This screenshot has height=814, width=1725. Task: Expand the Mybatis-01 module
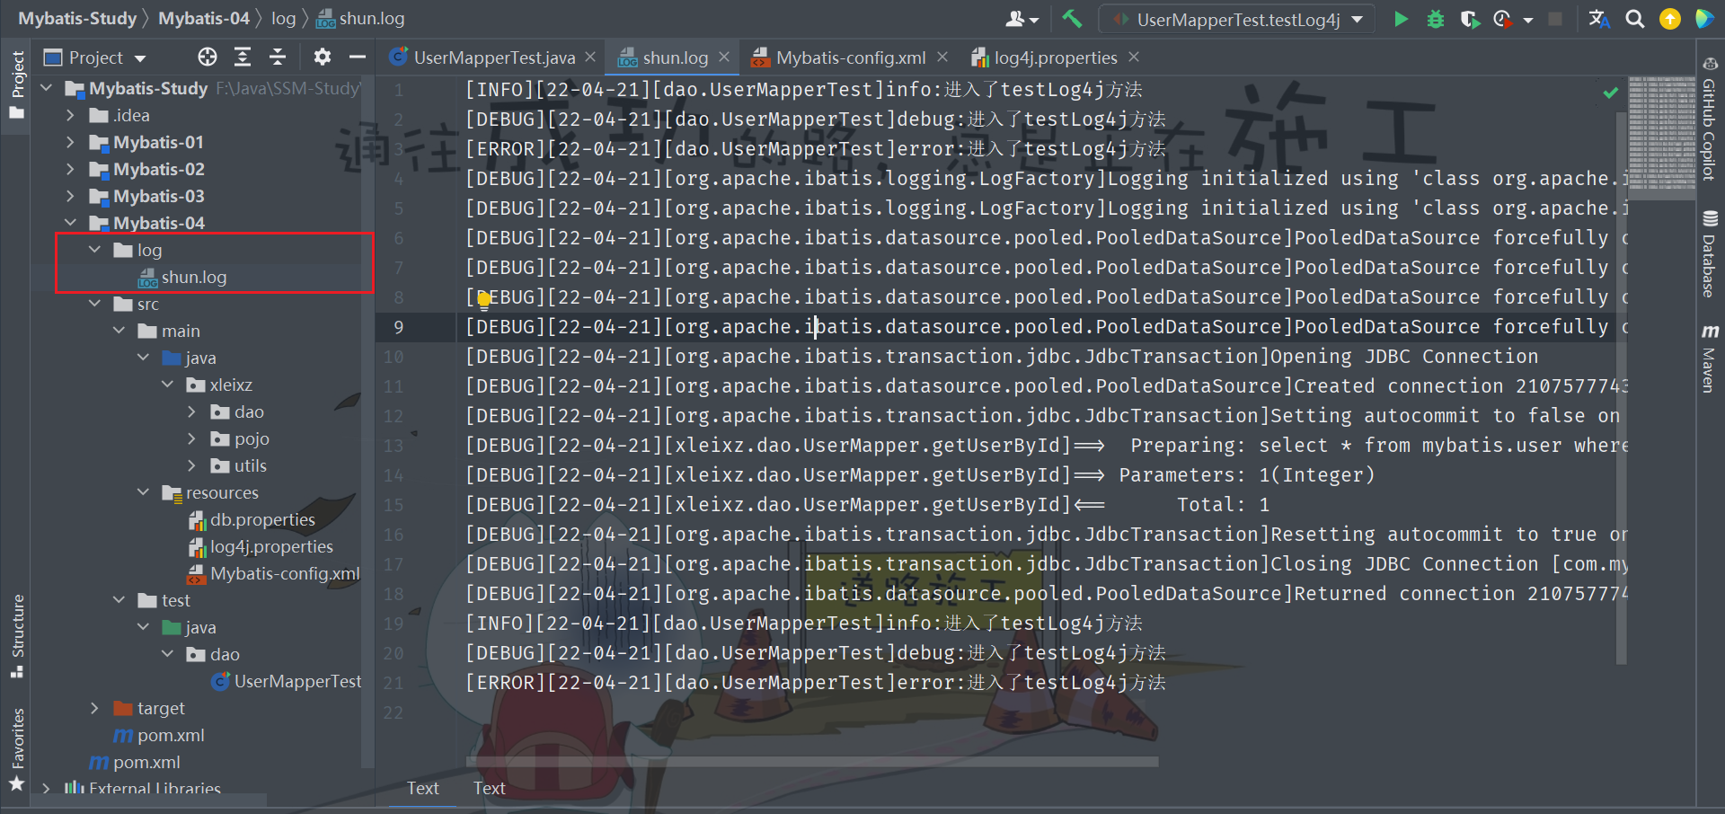71,142
